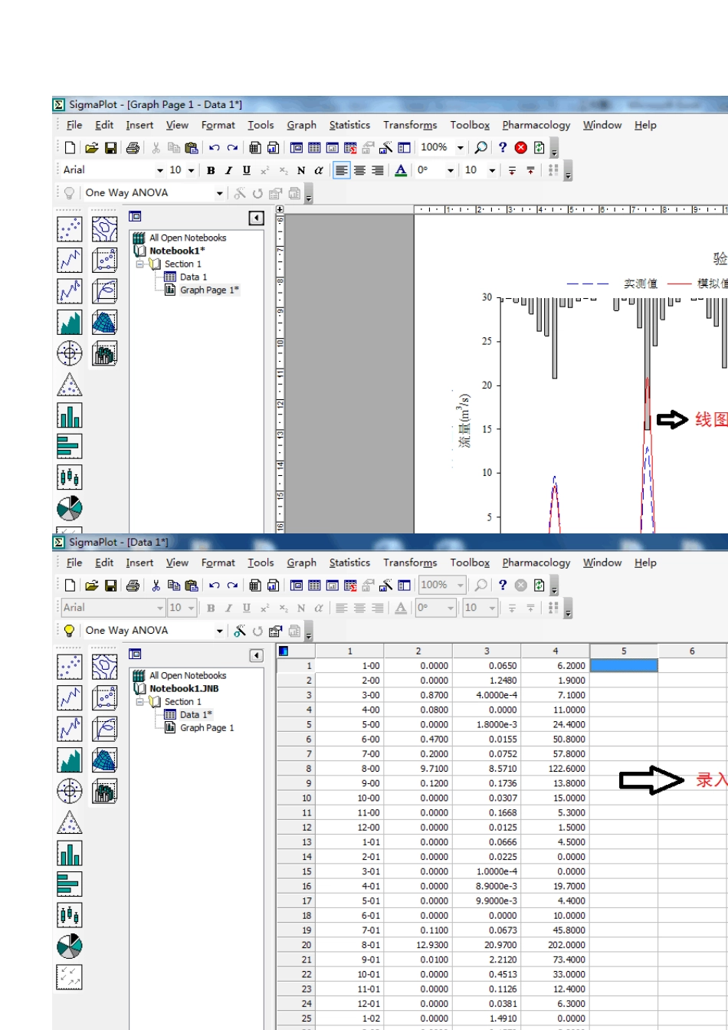Click the area plot icon in Data 1 window
Viewport: 728px width, 1030px height.
pos(69,759)
